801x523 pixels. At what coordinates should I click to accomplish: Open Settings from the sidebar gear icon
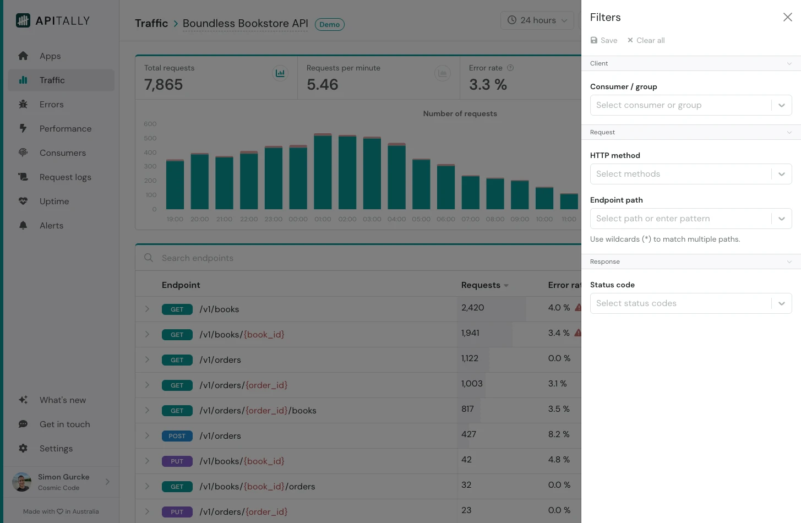coord(23,448)
